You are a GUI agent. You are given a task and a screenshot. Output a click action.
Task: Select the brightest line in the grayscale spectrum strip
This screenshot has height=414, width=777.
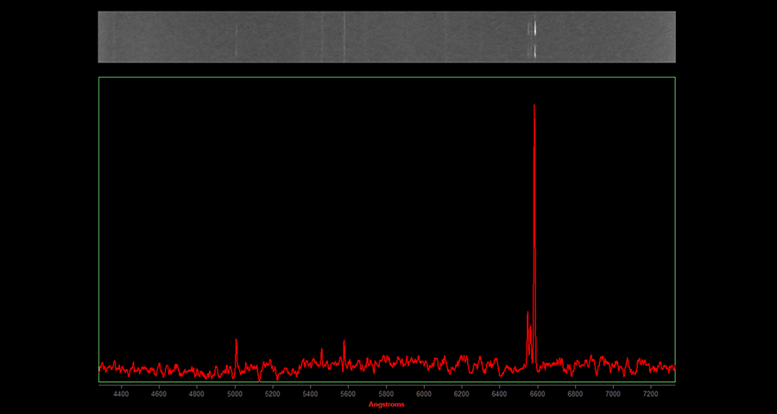pyautogui.click(x=534, y=28)
